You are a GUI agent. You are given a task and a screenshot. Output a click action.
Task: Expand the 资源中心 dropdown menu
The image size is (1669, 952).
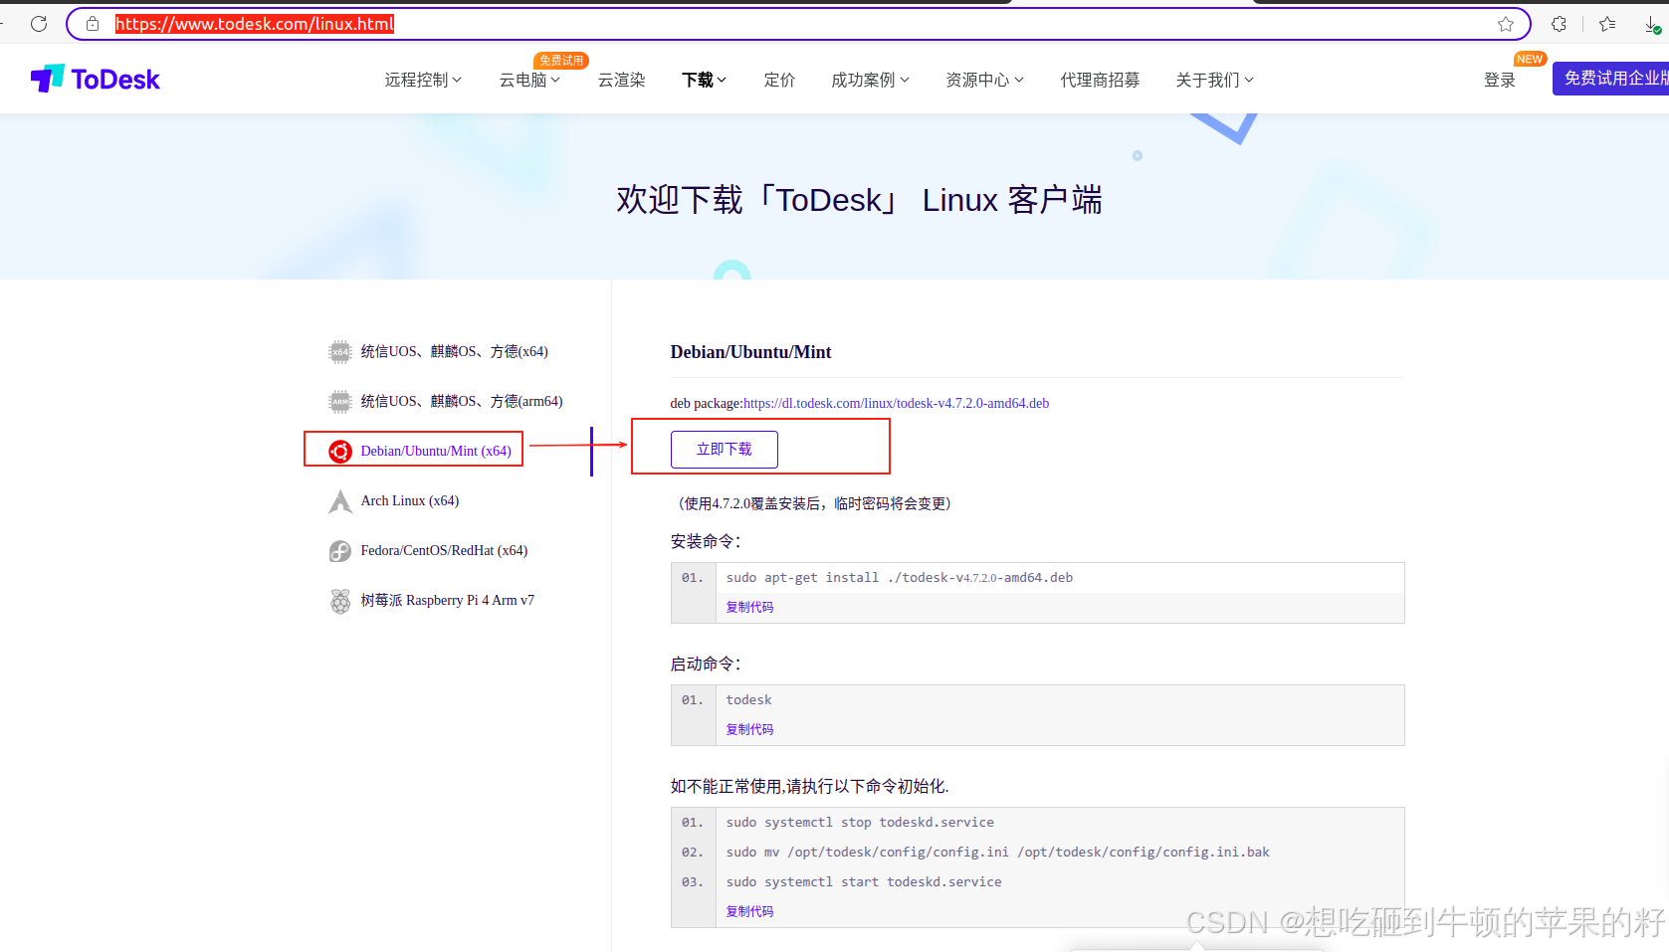tap(984, 81)
